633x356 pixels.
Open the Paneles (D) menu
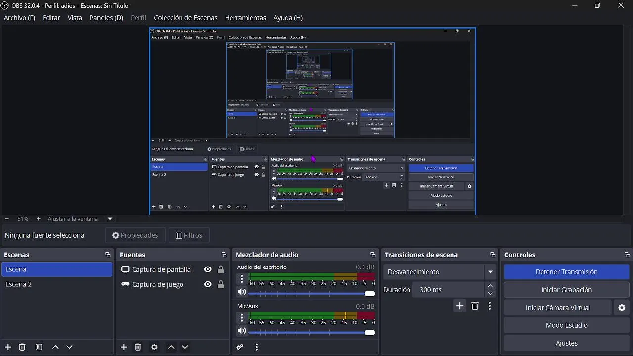[106, 18]
